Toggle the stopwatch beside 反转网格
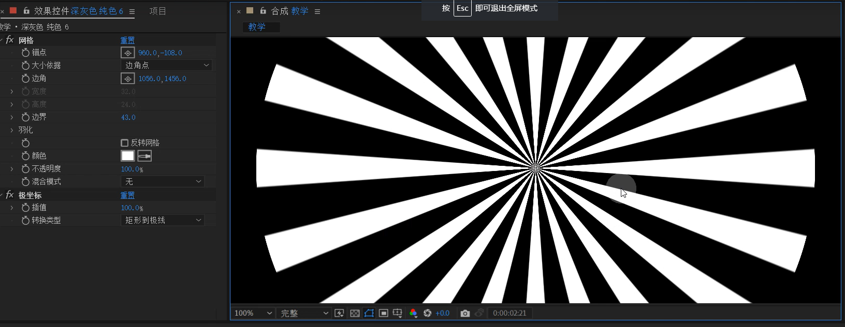The image size is (845, 327). coord(25,143)
